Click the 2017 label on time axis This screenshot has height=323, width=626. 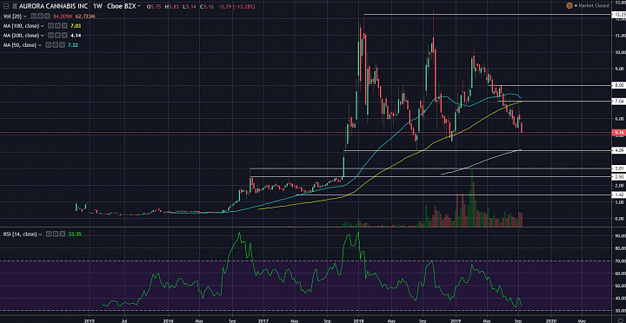(263, 320)
